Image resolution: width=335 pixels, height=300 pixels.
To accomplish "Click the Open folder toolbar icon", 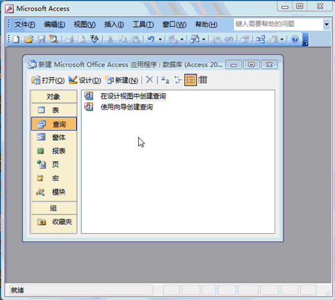I will tap(29, 40).
